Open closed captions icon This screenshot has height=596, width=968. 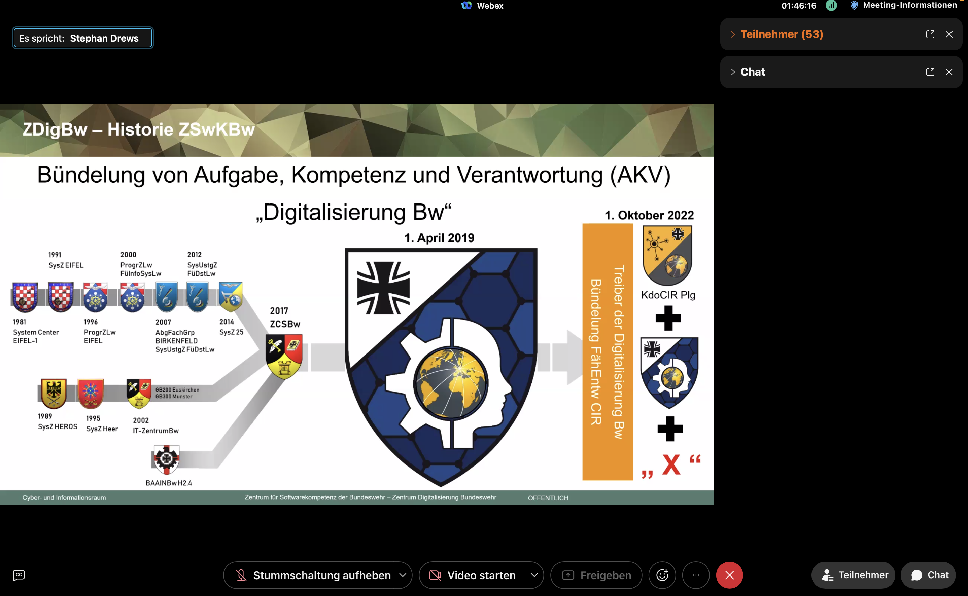[19, 575]
